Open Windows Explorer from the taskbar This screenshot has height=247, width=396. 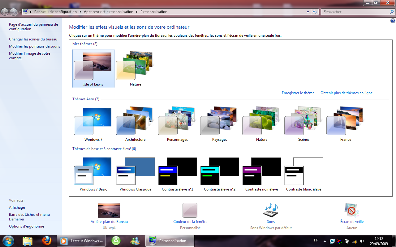pos(28,241)
